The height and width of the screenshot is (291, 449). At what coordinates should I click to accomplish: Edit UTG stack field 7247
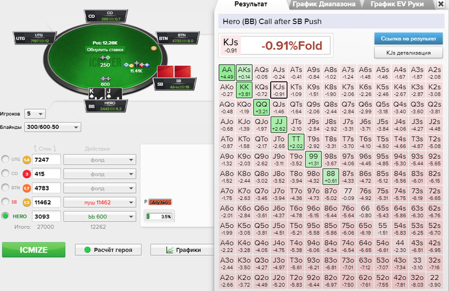[46, 160]
